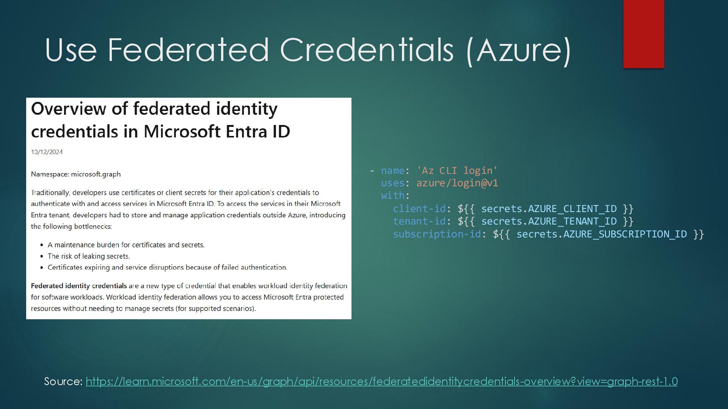Viewport: 728px width, 409px height.
Task: Click the code line name: 'Az CLI login'
Action: tap(434, 170)
